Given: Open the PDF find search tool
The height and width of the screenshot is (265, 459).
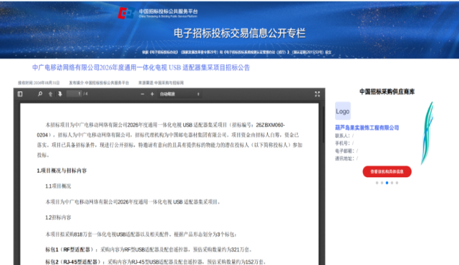Looking at the screenshot, I should [x=40, y=94].
